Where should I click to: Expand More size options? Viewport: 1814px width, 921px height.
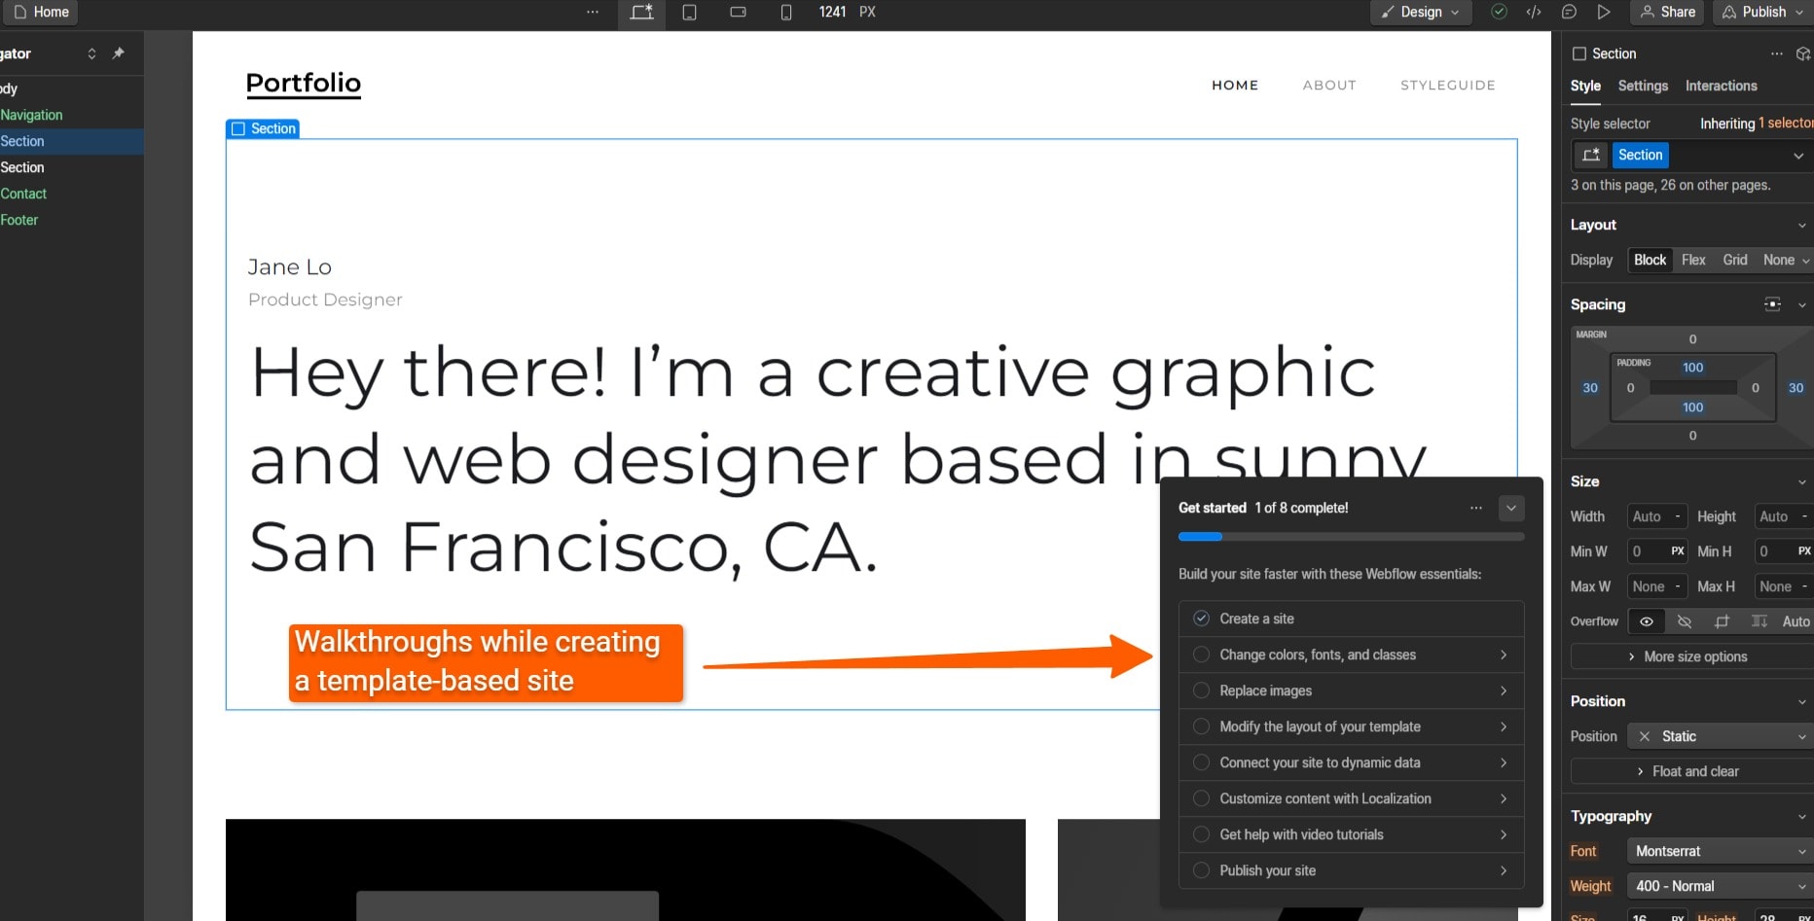coord(1692,656)
